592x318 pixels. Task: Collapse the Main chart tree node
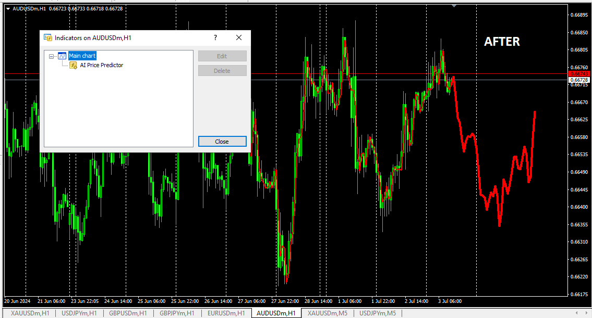point(52,56)
